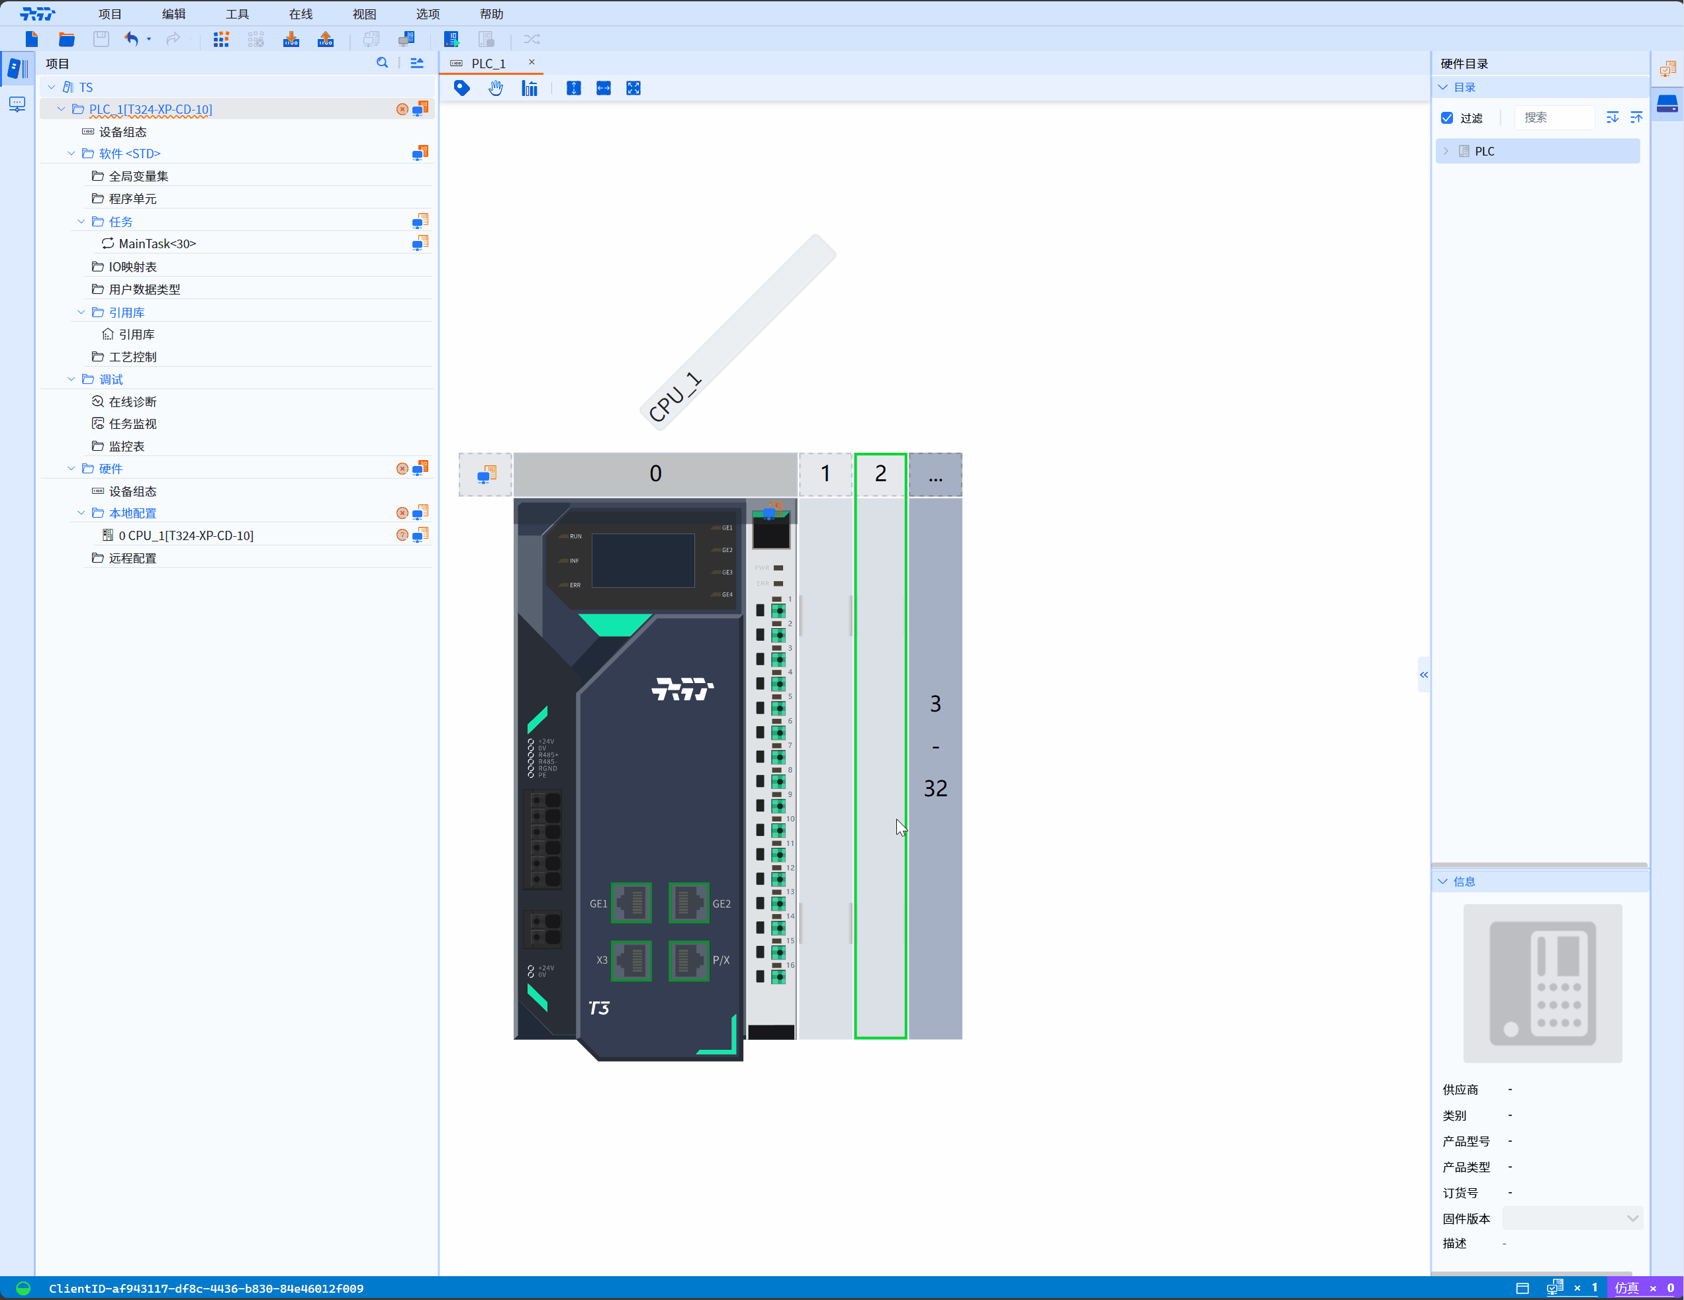This screenshot has height=1300, width=1684.
Task: Click the search icon in project panel
Action: (383, 64)
